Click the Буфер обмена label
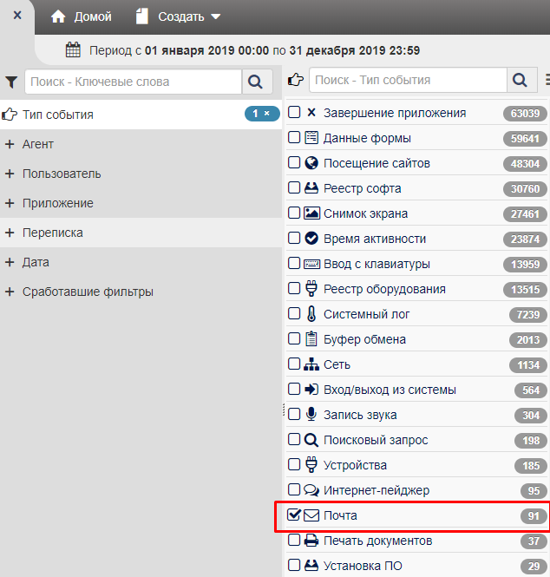Screen dimensions: 550x577 tap(364, 339)
